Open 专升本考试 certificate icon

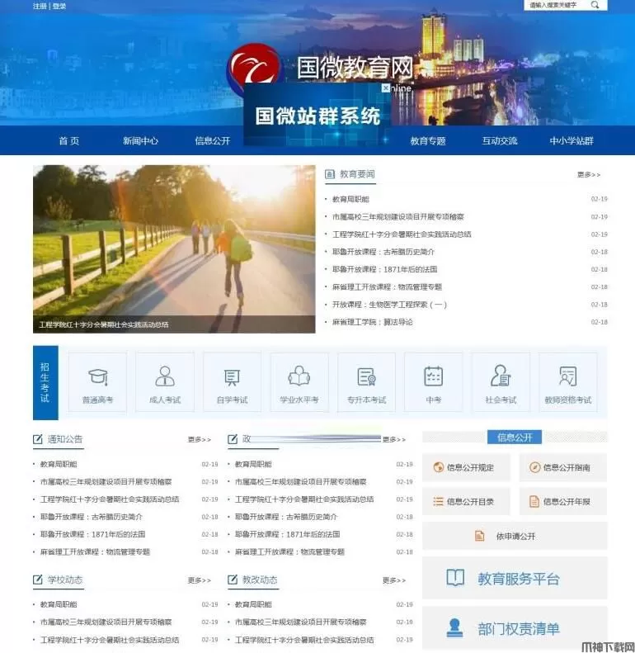(x=367, y=376)
